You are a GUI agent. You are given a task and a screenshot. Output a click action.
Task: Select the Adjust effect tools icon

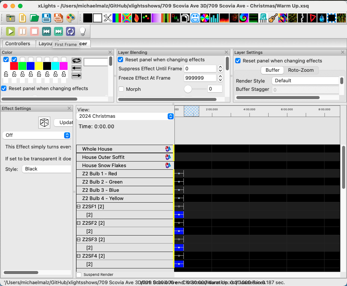pos(107,18)
